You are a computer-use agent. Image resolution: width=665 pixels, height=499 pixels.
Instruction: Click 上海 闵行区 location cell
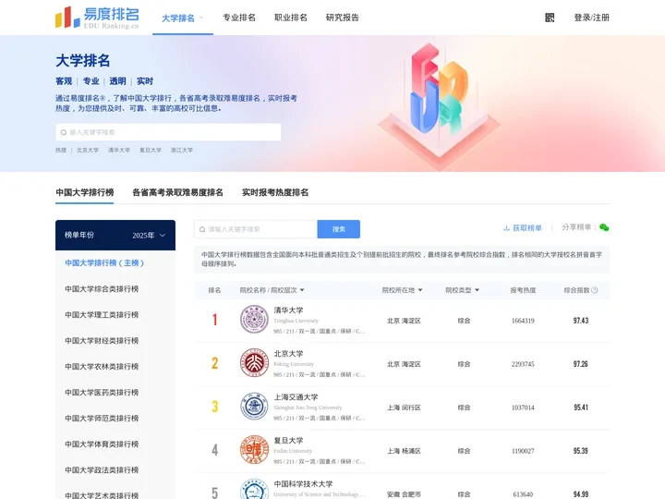pos(404,408)
